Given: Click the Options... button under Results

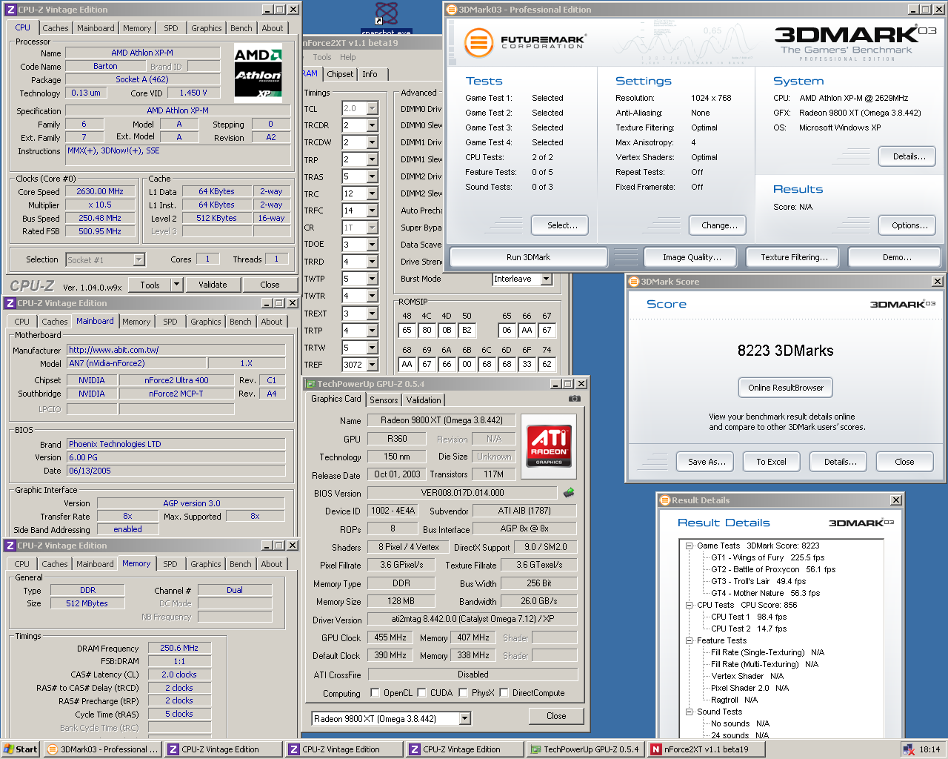Looking at the screenshot, I should [907, 225].
